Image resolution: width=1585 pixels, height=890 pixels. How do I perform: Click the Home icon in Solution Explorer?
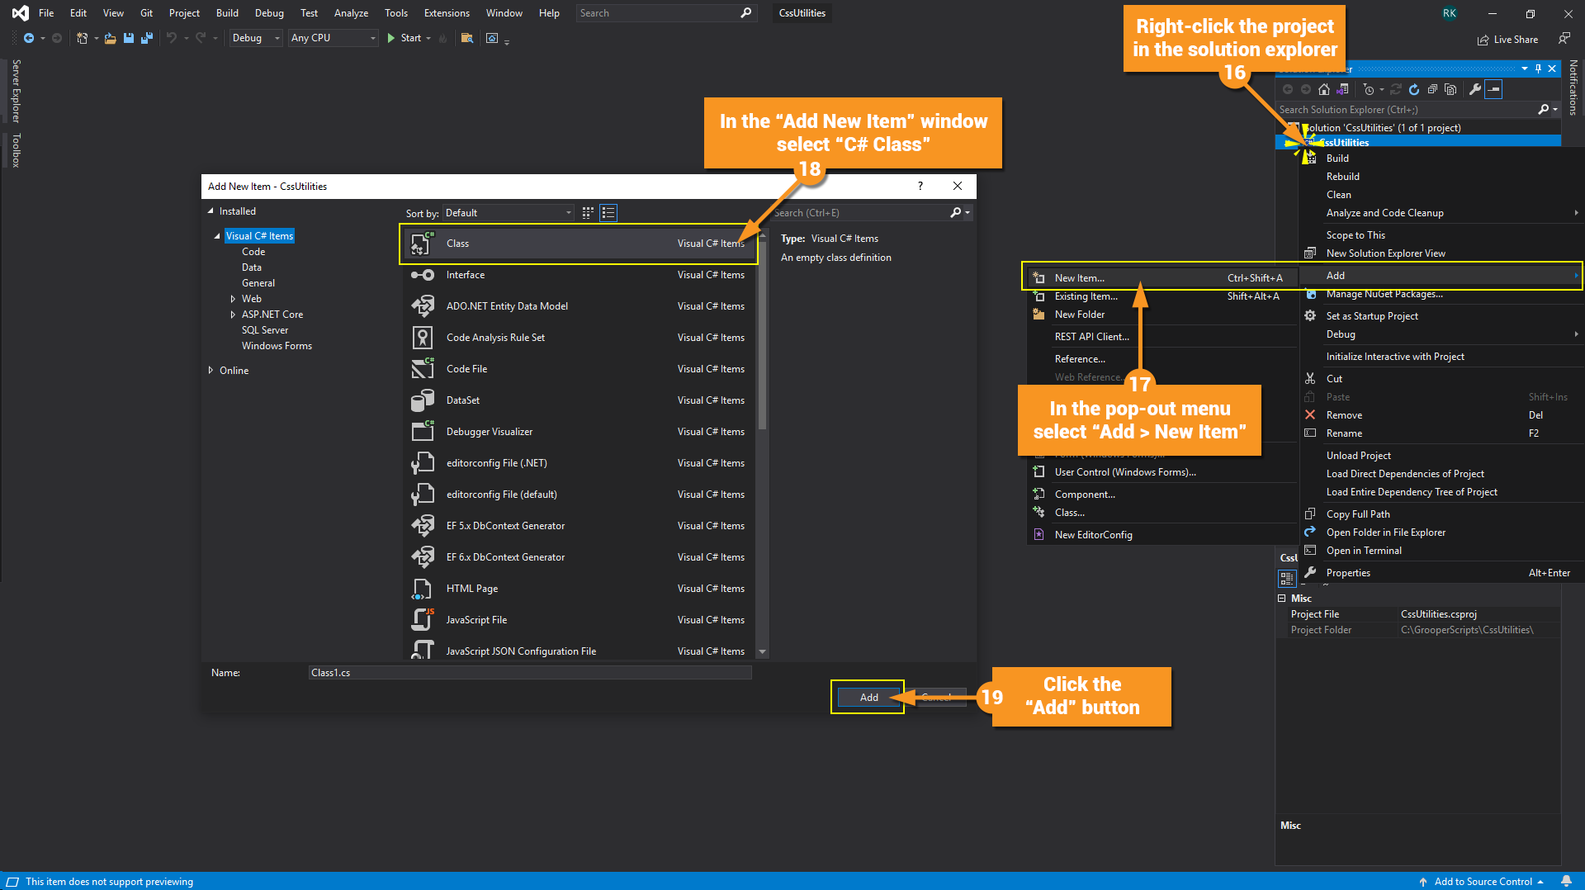pyautogui.click(x=1324, y=89)
